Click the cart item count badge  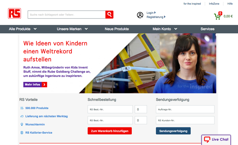click(220, 13)
